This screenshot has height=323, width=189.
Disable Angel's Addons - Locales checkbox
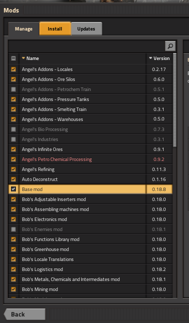tap(13, 69)
